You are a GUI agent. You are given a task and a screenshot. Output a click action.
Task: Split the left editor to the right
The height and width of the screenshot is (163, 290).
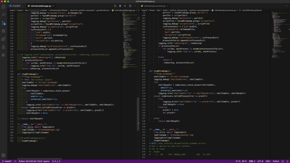pyautogui.click(x=130, y=6)
